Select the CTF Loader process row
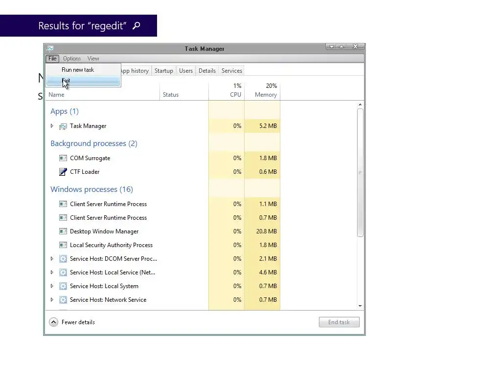This screenshot has height=375, width=501. 163,172
